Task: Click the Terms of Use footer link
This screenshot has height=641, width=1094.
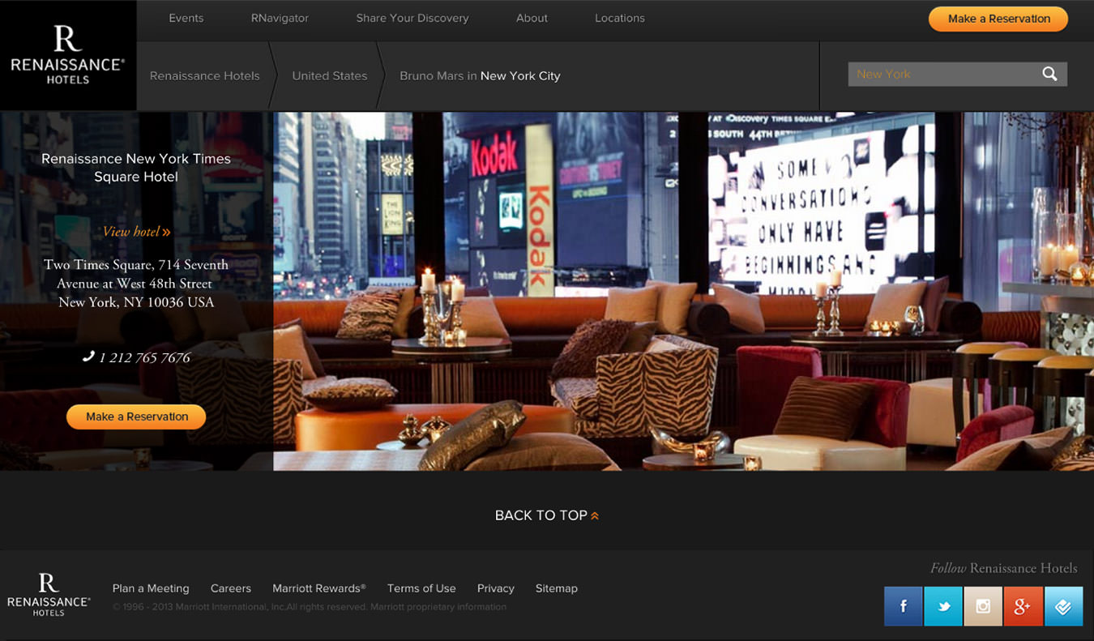Action: (x=421, y=588)
